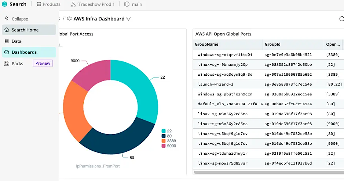
Task: Open the Products grid menu
Action: pos(48,4)
